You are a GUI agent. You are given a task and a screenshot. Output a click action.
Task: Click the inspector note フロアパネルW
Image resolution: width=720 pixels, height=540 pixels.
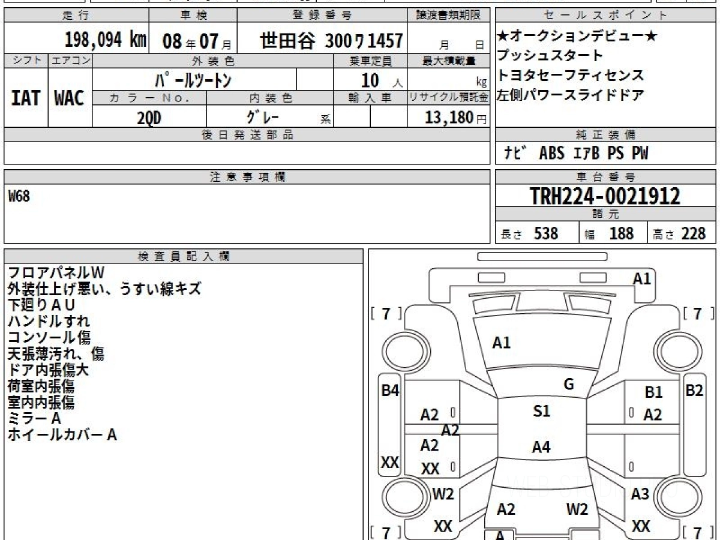click(56, 272)
